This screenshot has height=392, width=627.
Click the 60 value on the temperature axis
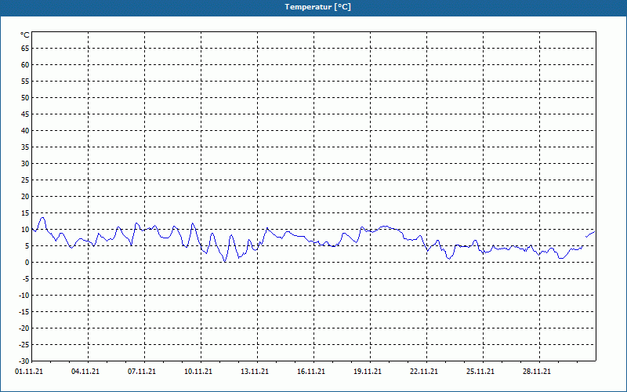pos(25,65)
